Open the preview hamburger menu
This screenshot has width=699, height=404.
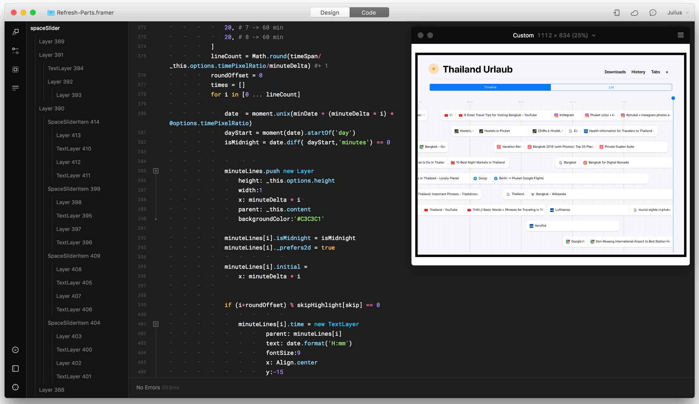680,35
